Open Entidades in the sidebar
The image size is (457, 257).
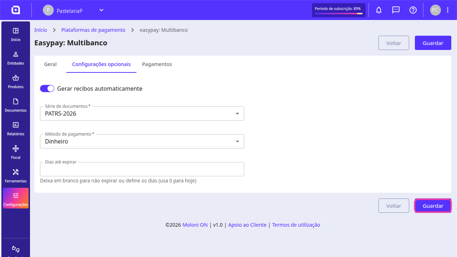coord(15,58)
